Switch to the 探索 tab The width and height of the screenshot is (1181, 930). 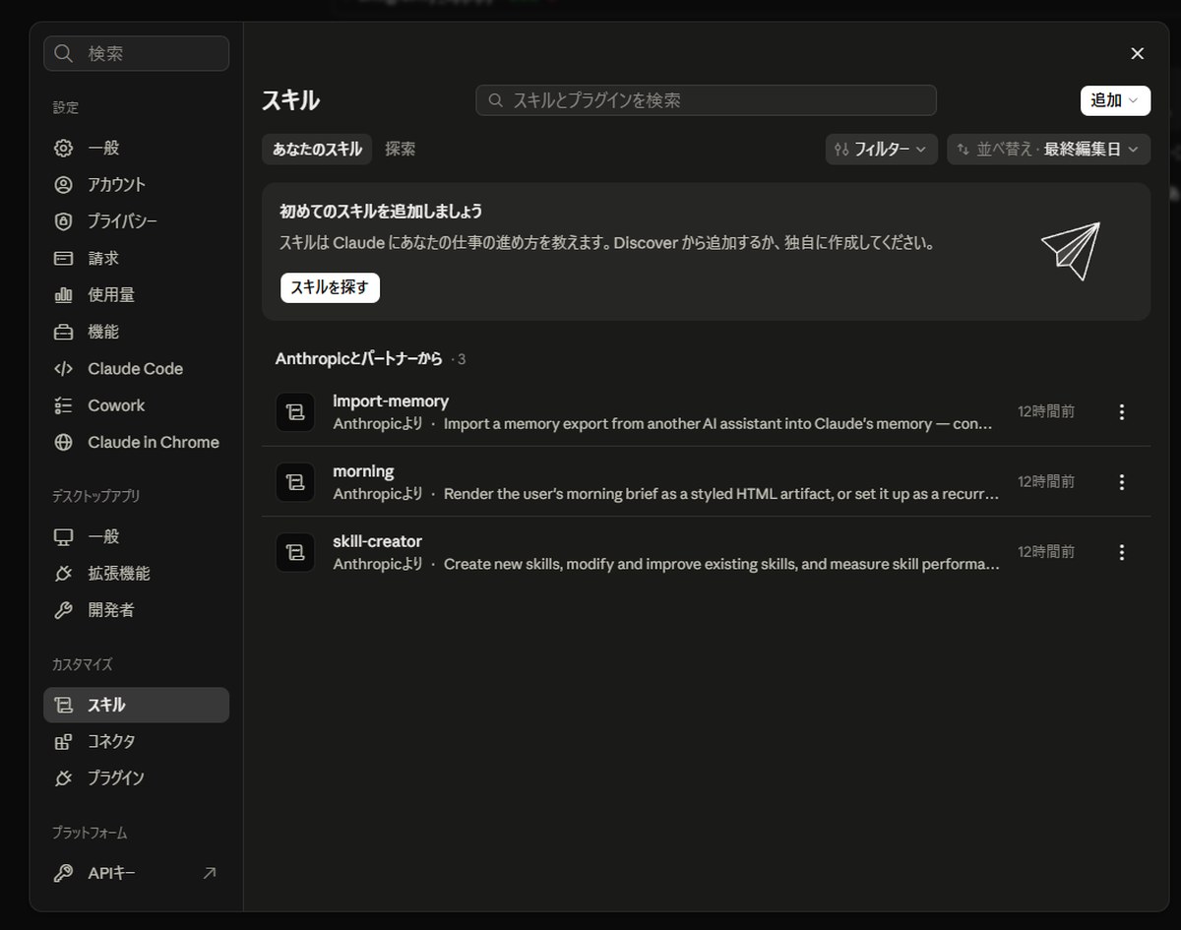[x=401, y=150]
